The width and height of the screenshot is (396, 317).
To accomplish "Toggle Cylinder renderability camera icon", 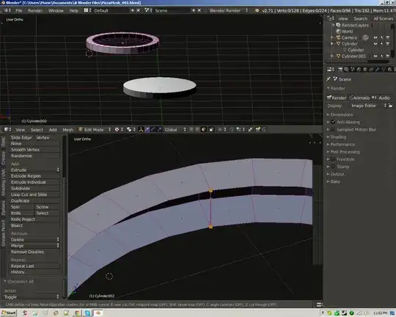I will coord(388,44).
